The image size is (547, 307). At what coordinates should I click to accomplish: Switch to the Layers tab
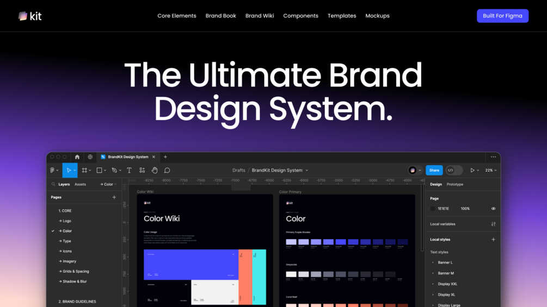click(64, 184)
